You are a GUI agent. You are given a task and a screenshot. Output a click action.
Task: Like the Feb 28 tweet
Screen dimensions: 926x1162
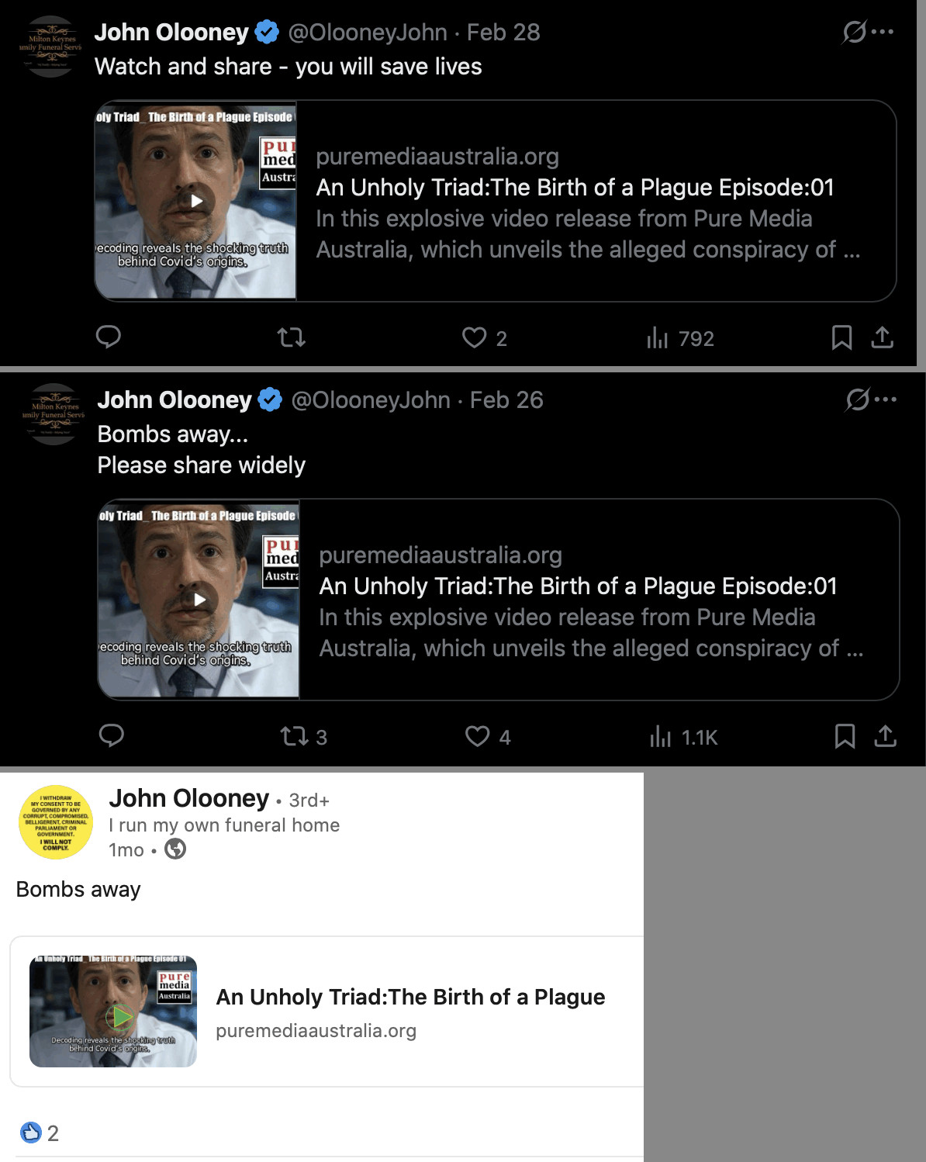click(x=475, y=337)
